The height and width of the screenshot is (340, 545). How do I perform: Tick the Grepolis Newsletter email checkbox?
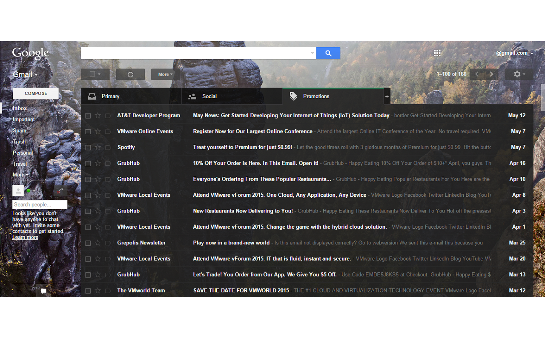(x=88, y=243)
